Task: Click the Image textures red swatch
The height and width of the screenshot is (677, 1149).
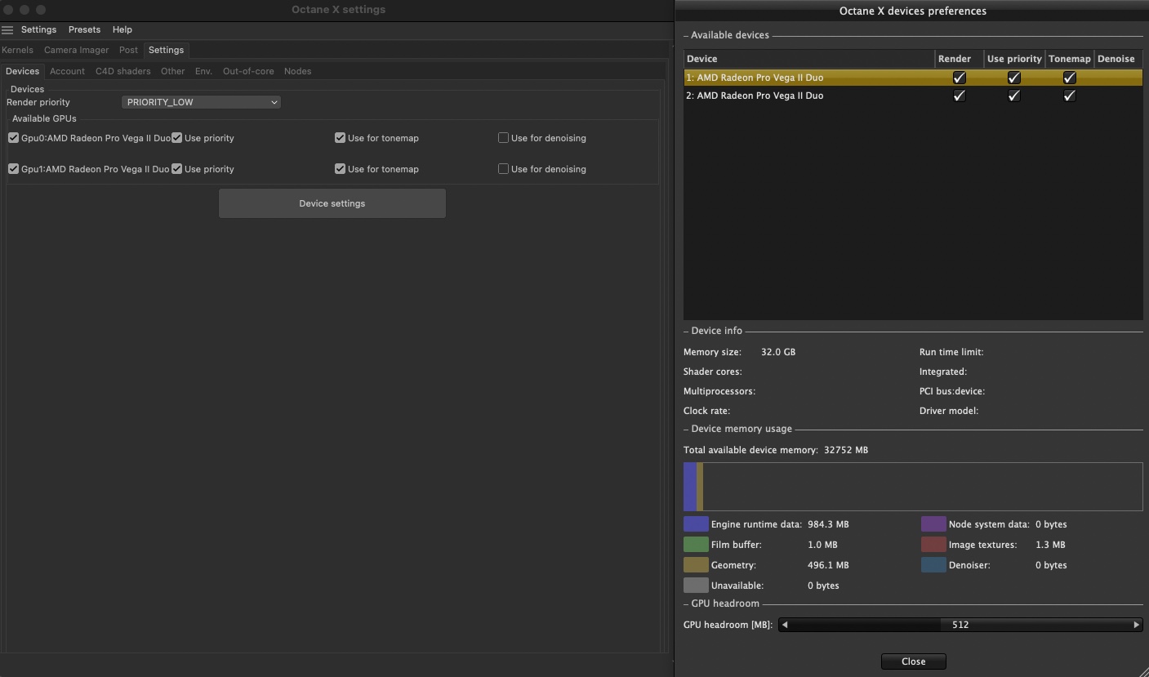Action: point(933,545)
